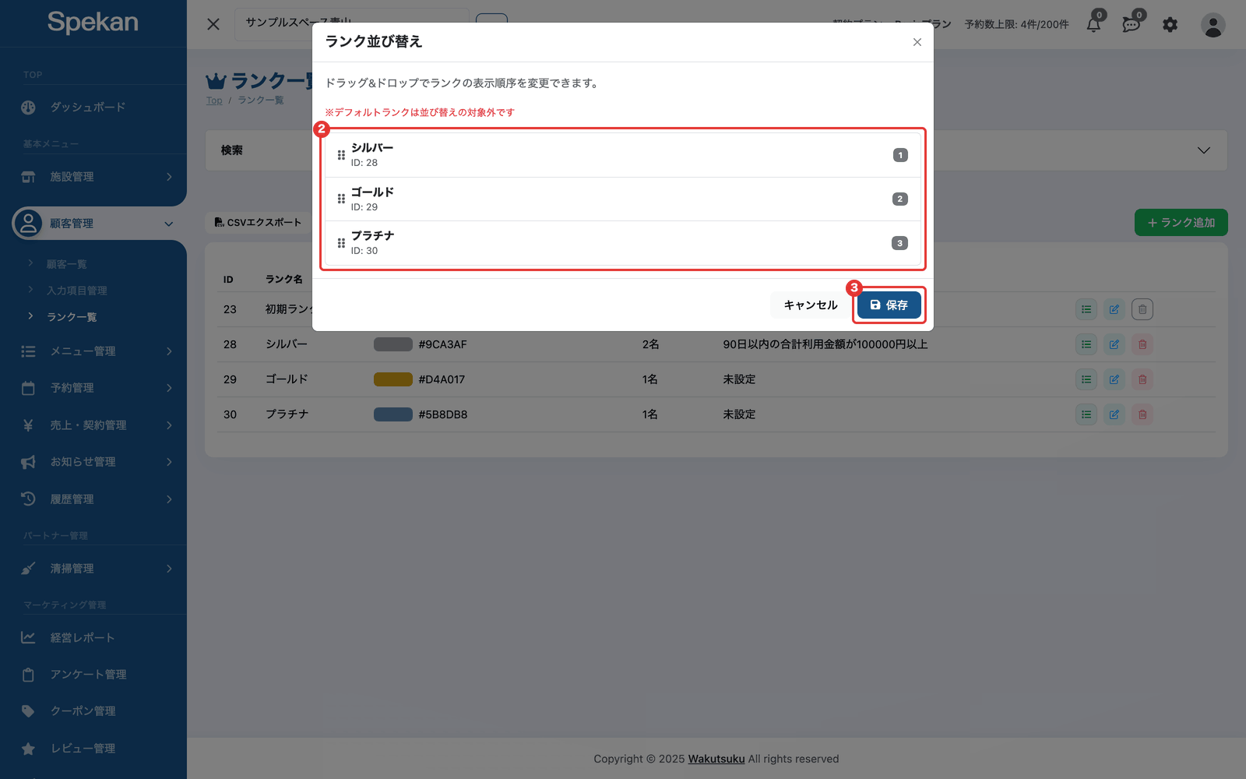Select ランク一覧 submenu item
1246x779 pixels.
click(x=72, y=317)
